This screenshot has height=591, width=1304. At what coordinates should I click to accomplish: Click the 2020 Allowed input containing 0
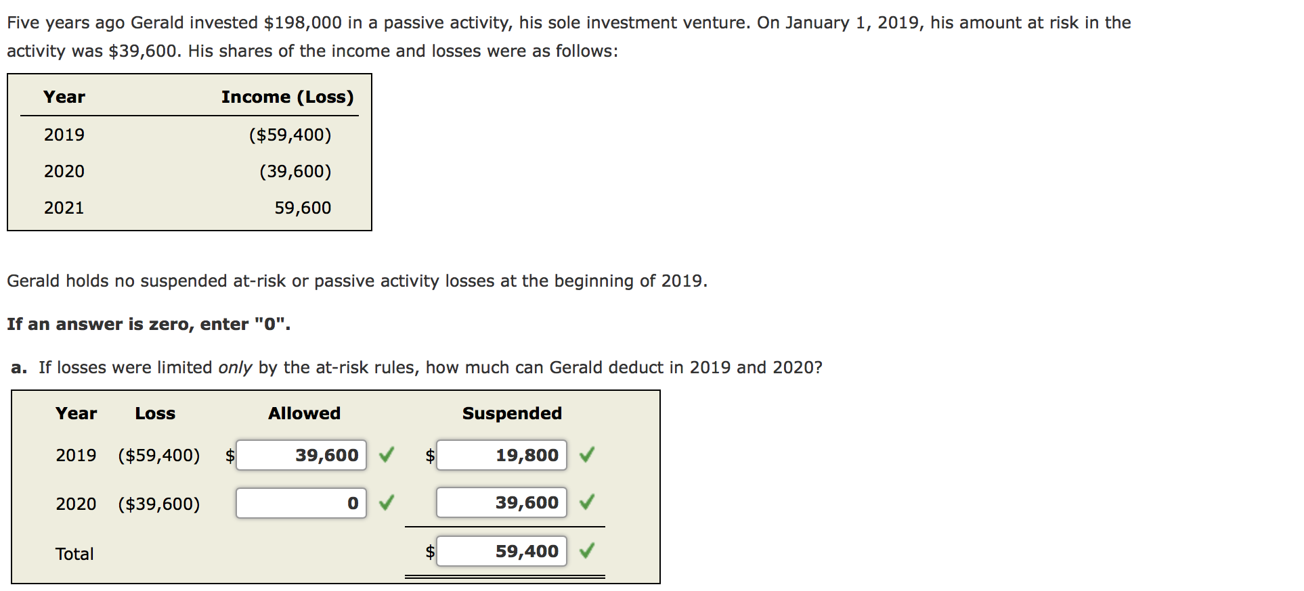301,503
